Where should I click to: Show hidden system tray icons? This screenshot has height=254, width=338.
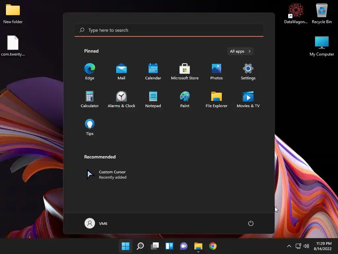click(x=289, y=246)
